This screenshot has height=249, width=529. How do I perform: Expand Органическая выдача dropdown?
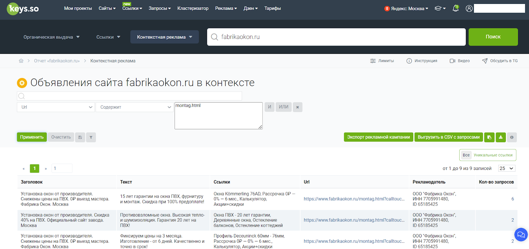click(x=52, y=37)
